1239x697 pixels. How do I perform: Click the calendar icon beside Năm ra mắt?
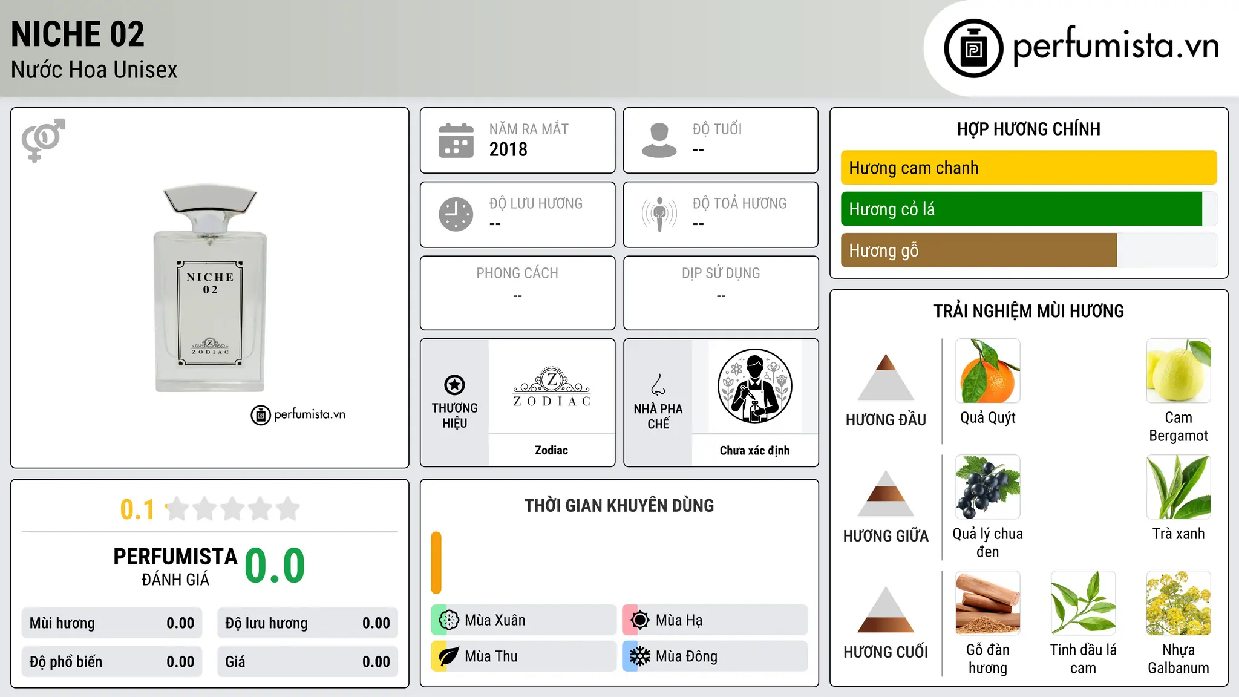(456, 140)
